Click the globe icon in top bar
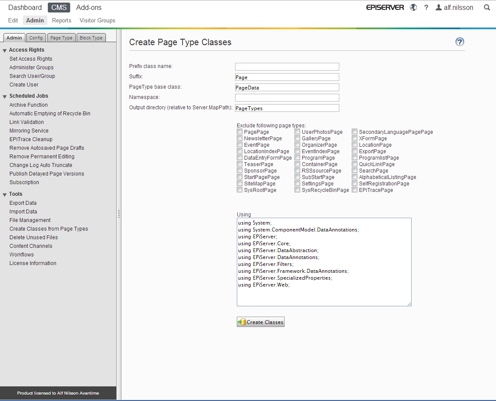This screenshot has width=496, height=401. point(413,7)
